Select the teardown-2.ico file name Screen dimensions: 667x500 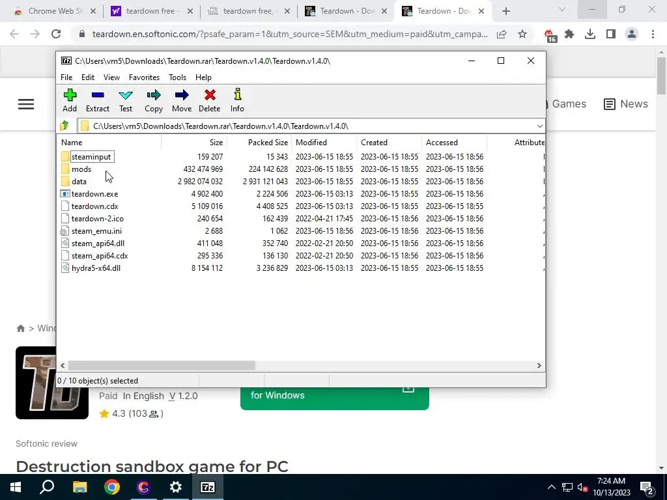point(98,219)
